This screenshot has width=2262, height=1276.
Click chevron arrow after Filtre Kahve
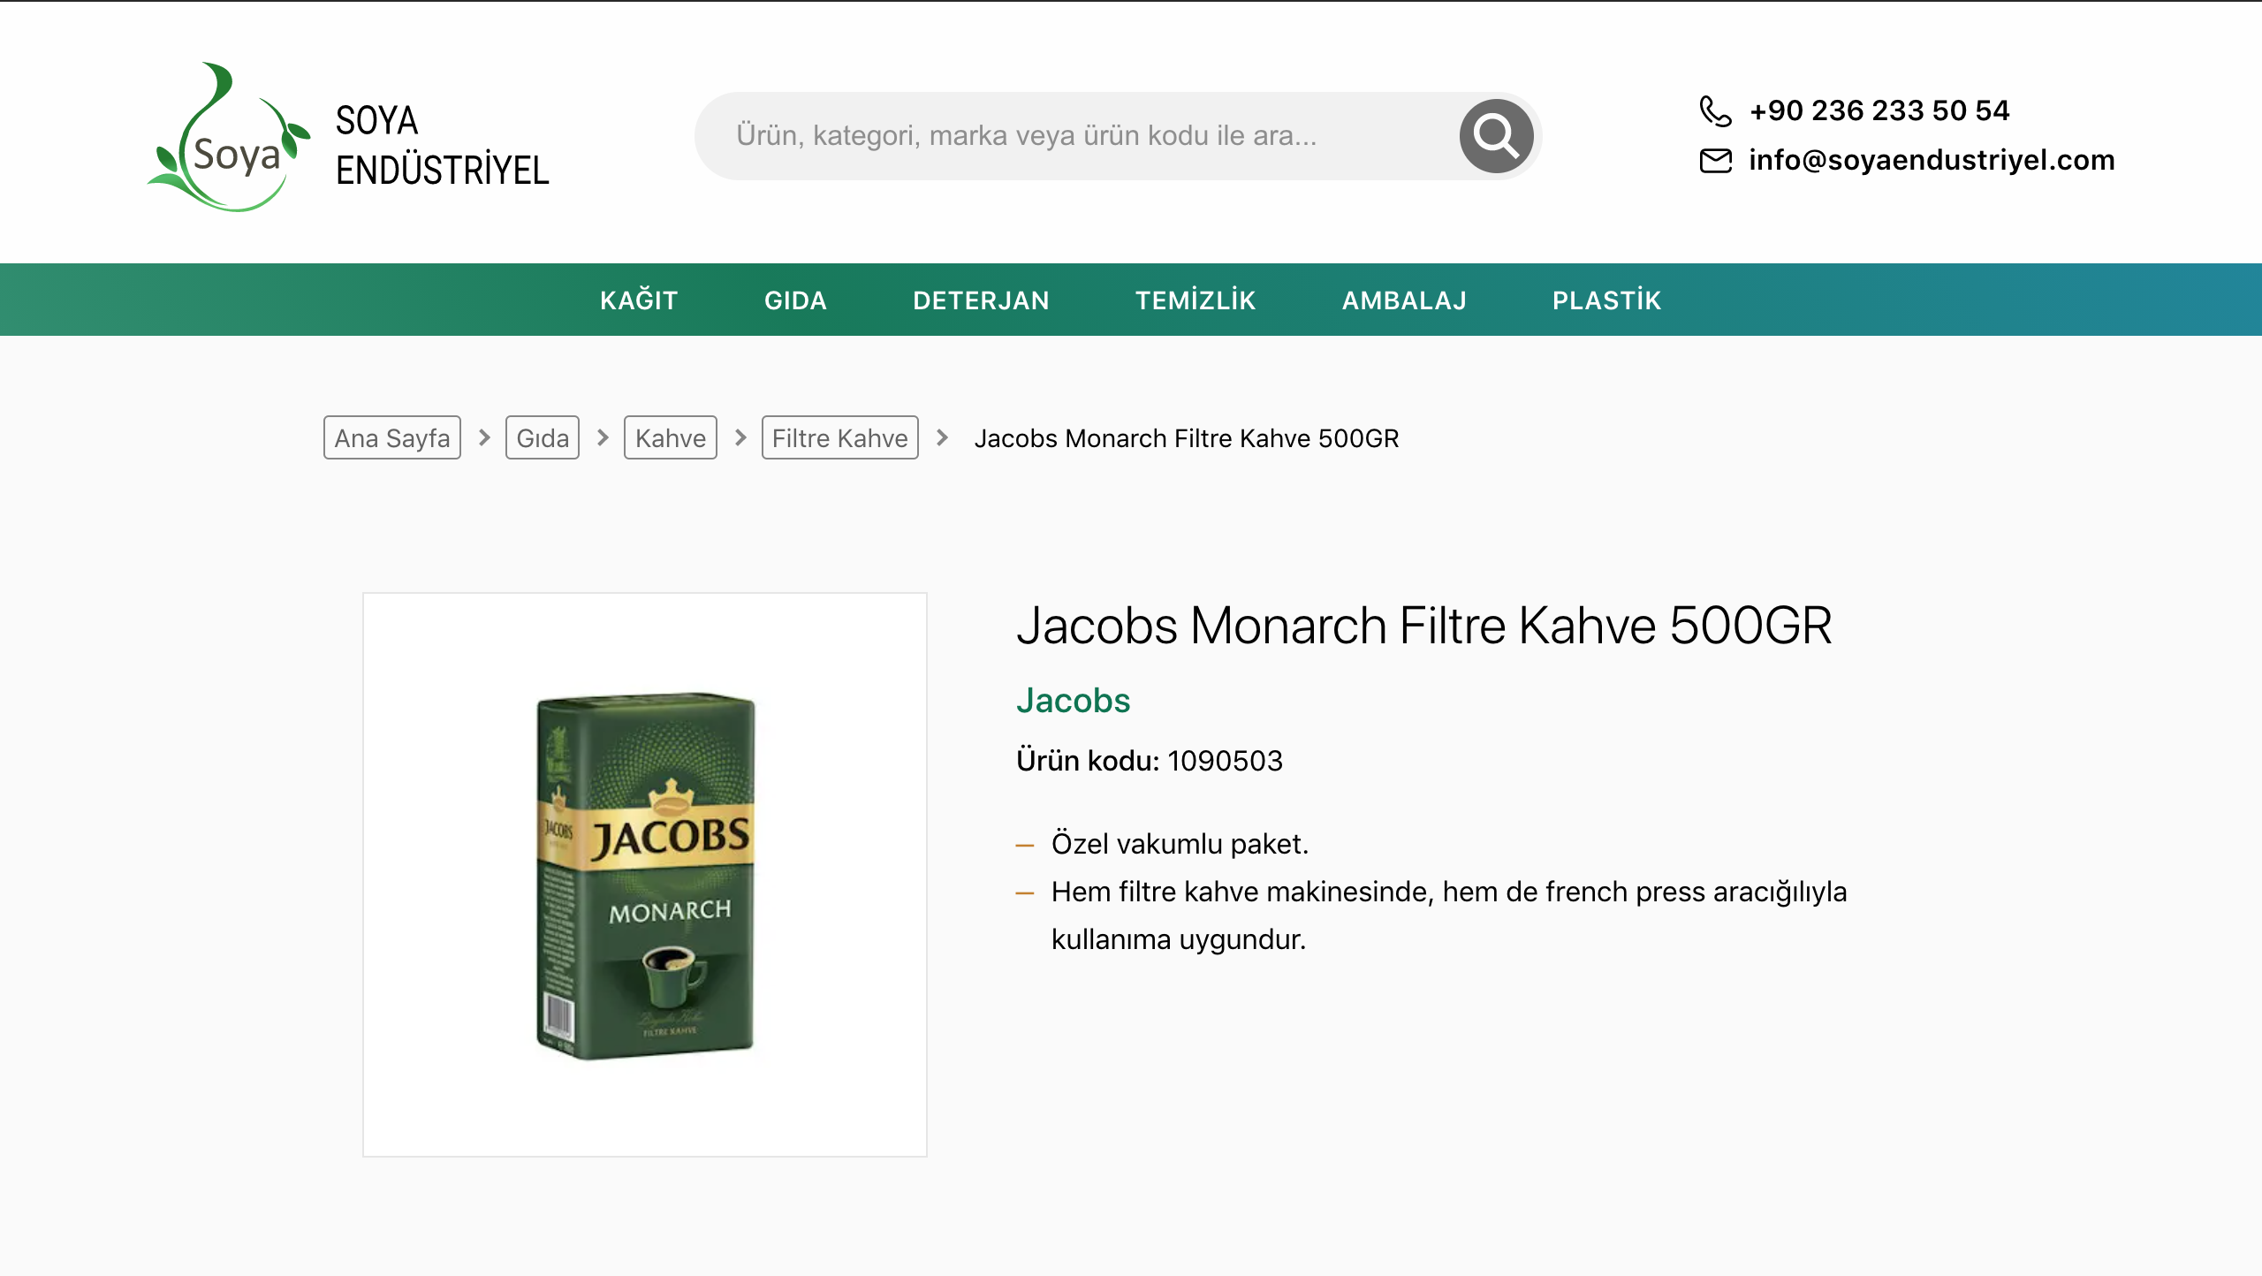click(x=942, y=437)
